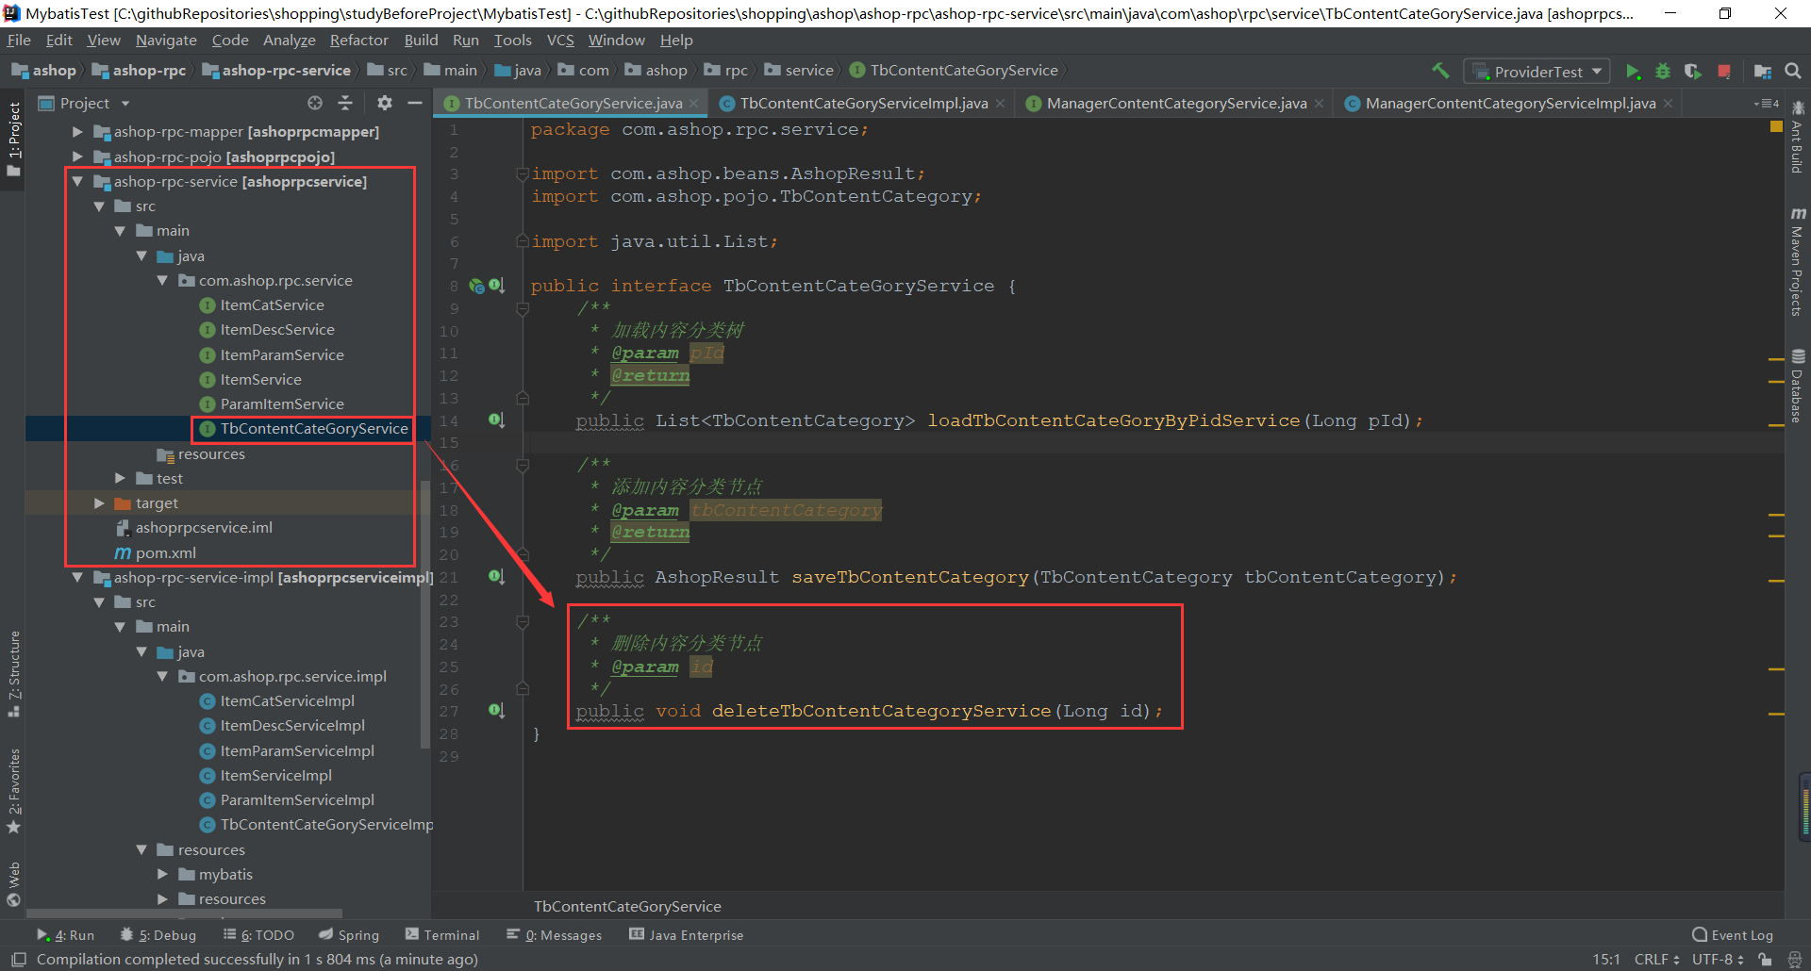This screenshot has height=971, width=1811.
Task: Collapse ashop-rpc-service module node
Action: point(77,181)
